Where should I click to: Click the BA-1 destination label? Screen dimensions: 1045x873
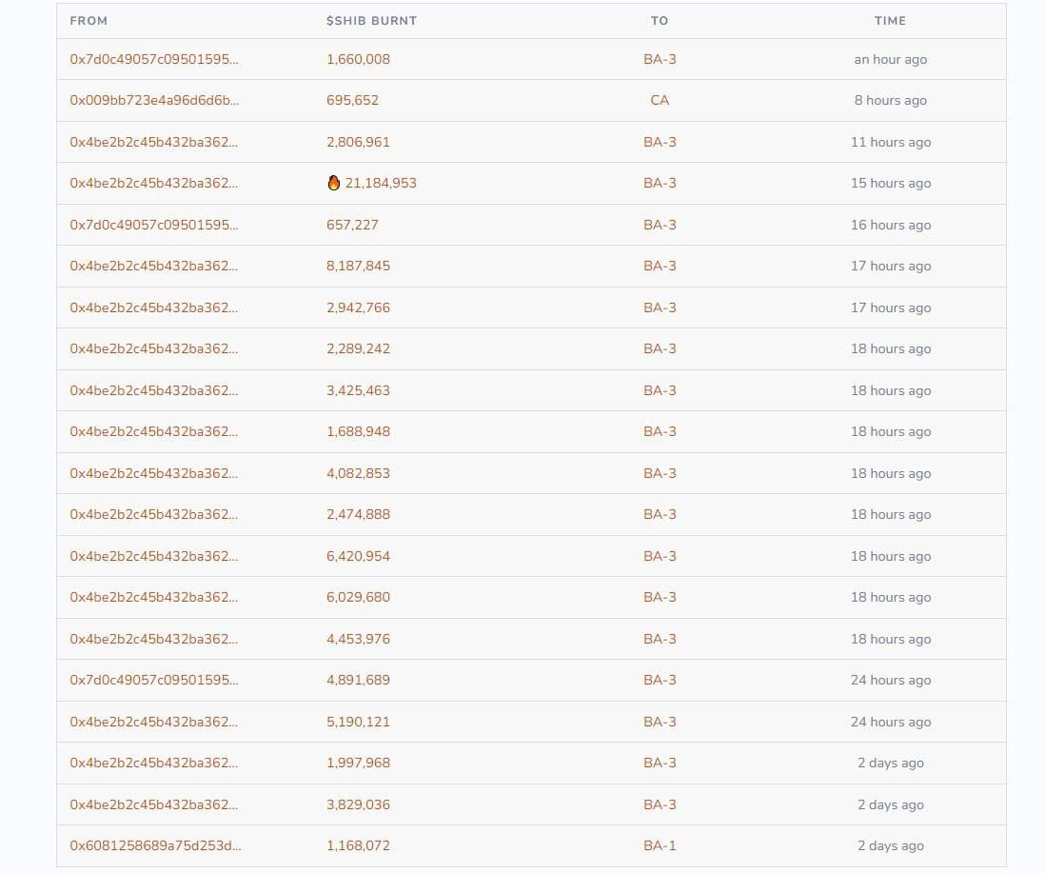point(660,845)
